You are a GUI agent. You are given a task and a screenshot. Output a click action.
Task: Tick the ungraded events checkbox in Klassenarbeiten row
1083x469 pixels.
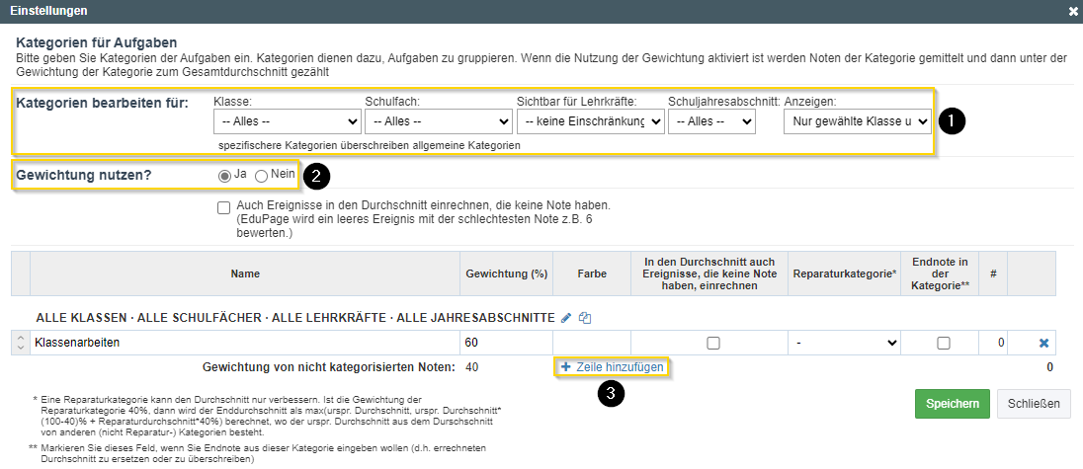tap(713, 343)
